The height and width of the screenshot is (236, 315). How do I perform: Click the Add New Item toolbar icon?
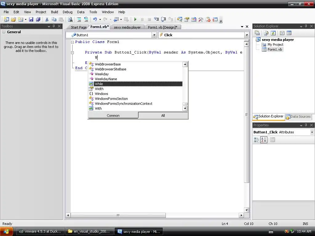tap(21, 19)
